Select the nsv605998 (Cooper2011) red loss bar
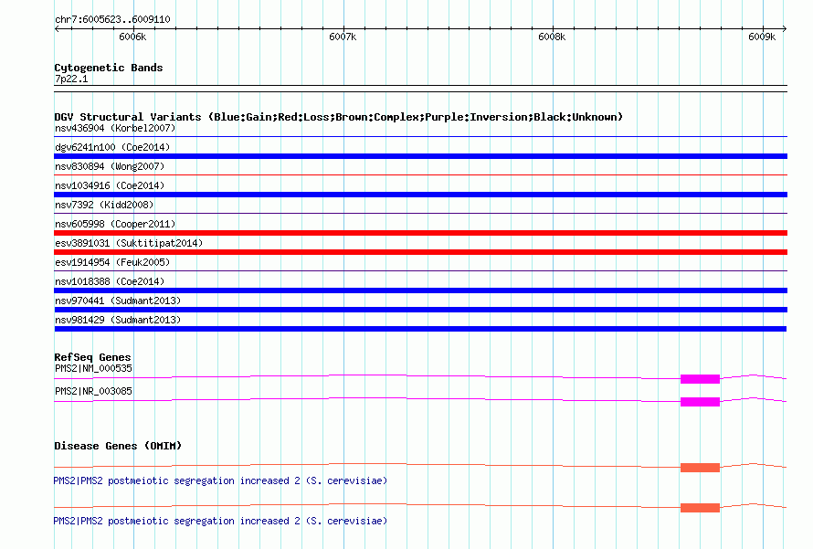 420,233
